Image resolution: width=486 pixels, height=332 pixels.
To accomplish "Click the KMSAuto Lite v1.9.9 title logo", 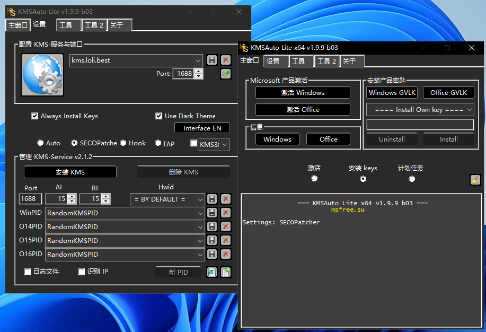I will (11, 12).
